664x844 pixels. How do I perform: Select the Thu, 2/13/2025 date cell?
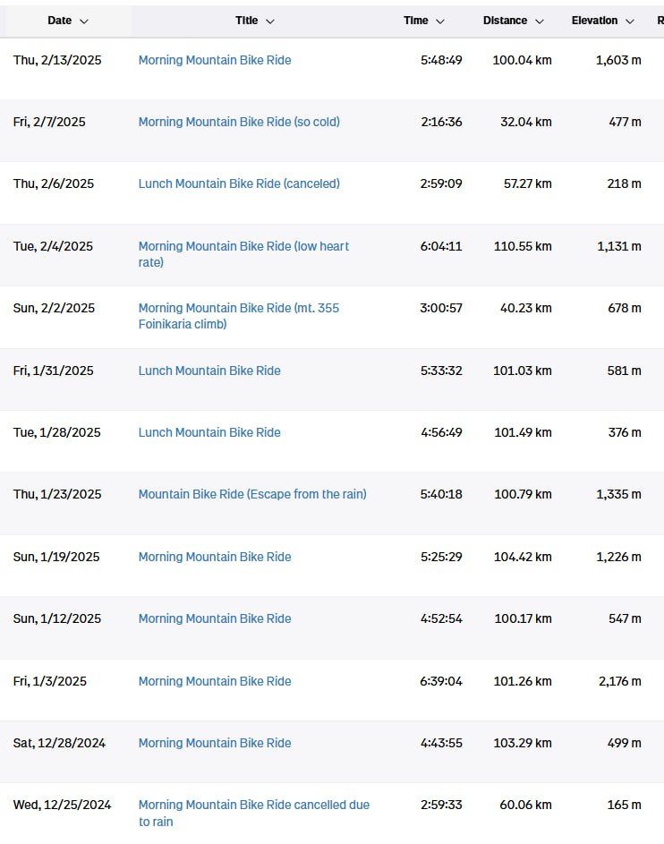click(57, 60)
